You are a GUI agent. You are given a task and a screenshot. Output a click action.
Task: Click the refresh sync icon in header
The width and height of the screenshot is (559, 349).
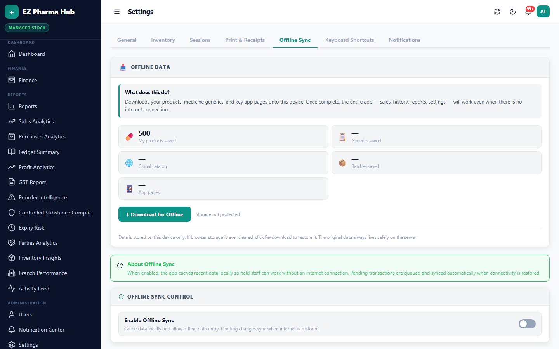(x=497, y=12)
